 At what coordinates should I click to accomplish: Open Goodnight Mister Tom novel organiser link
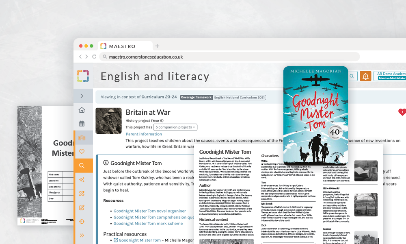click(149, 211)
